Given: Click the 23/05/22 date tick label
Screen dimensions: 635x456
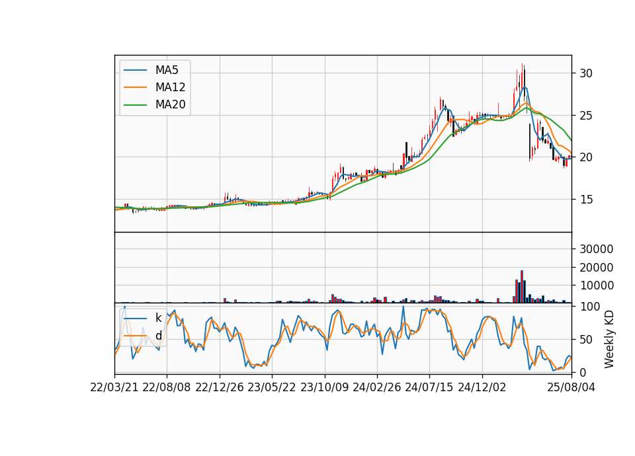Looking at the screenshot, I should [x=272, y=388].
